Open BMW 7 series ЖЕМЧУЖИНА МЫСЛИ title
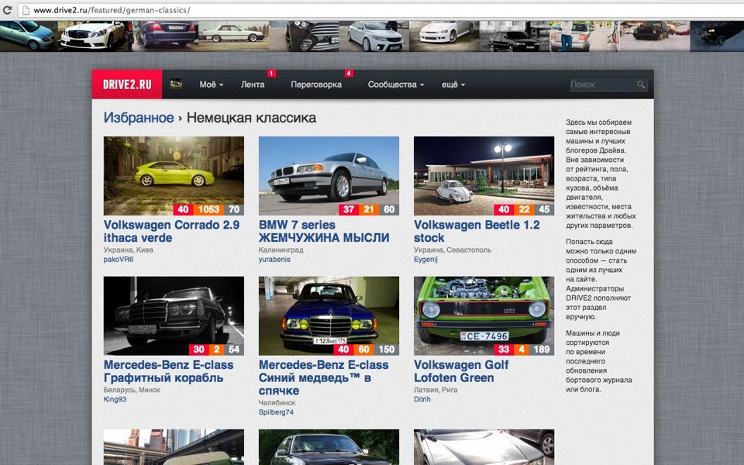744x465 pixels. [x=324, y=231]
